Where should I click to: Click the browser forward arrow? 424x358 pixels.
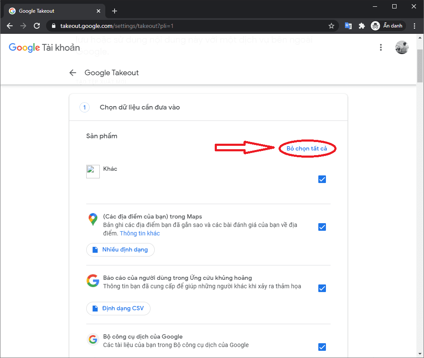pos(23,26)
